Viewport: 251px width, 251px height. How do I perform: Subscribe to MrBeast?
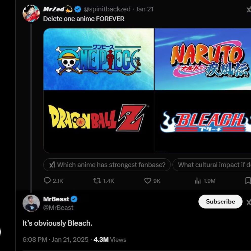pos(220,201)
